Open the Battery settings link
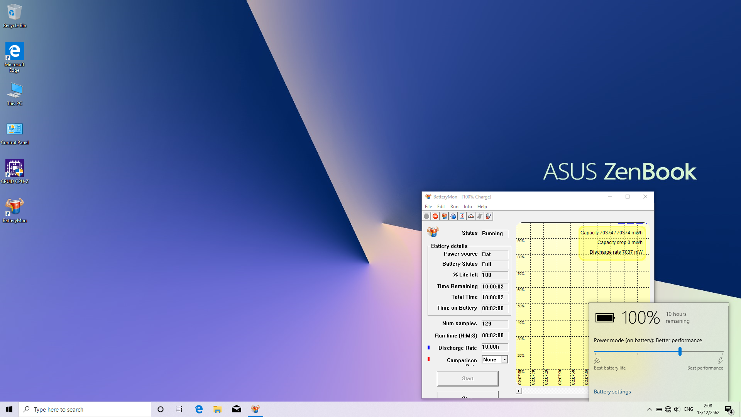The width and height of the screenshot is (741, 417). coord(612,392)
